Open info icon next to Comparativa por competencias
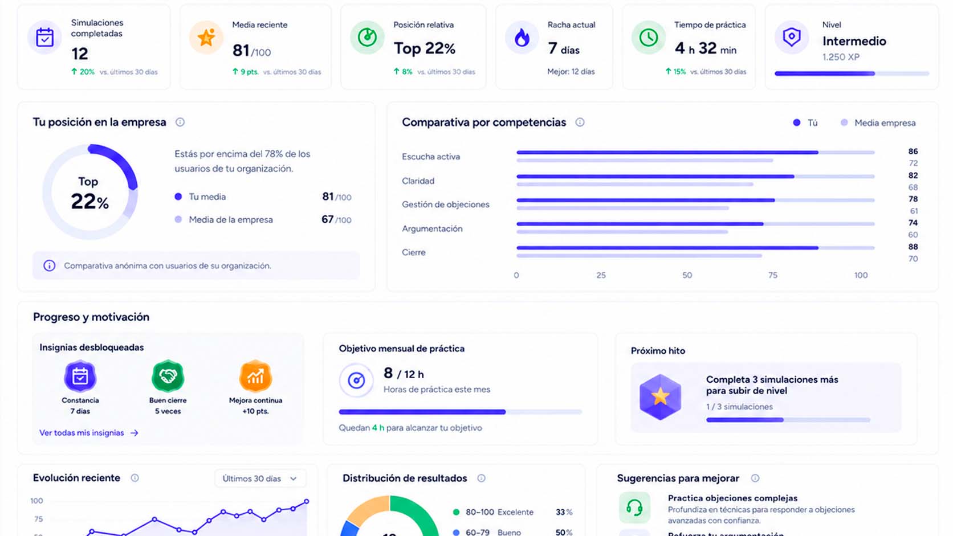This screenshot has height=536, width=953. click(x=580, y=122)
